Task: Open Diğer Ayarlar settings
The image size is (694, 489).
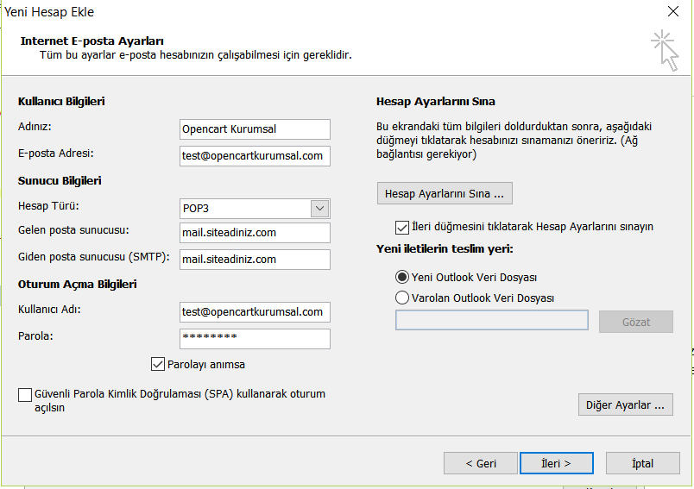Action: [x=625, y=404]
